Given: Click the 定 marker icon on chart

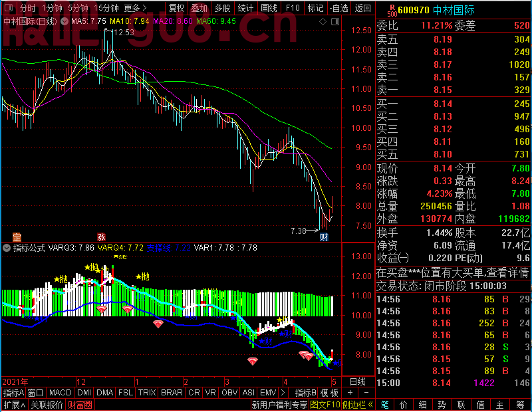Looking at the screenshot, I should point(17,237).
